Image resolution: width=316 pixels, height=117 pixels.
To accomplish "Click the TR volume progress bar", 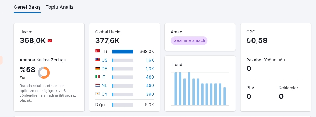I will coord(123,52).
